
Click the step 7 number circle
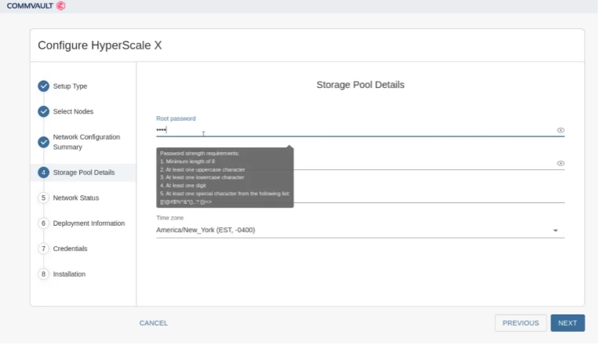(x=44, y=249)
